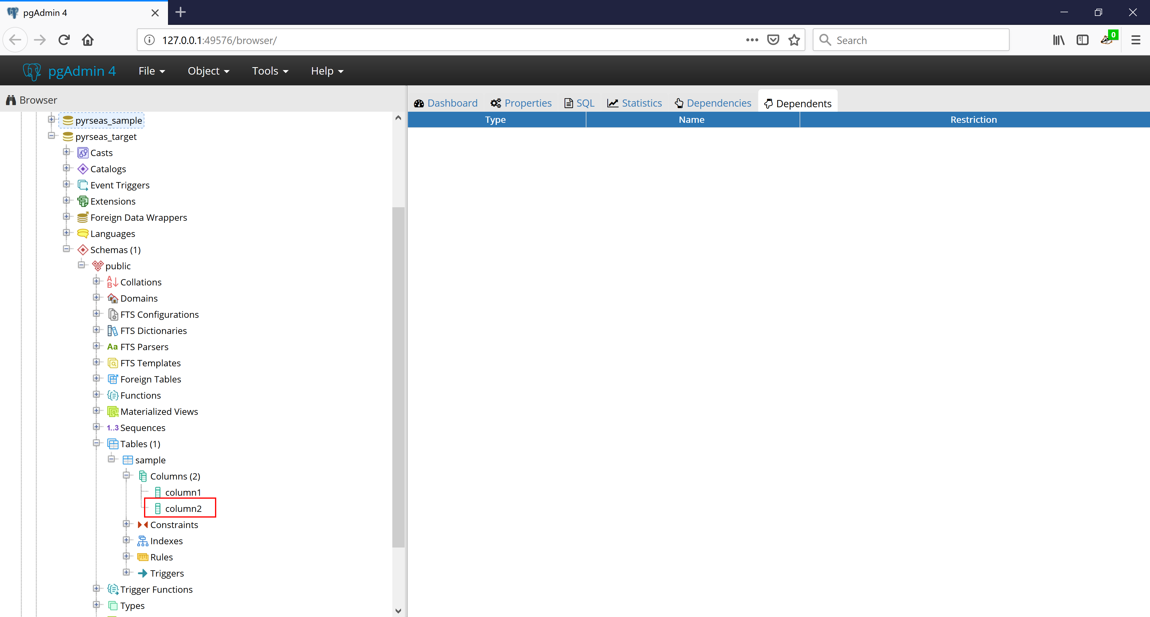This screenshot has height=617, width=1150.
Task: Click the Rules ruler icon
Action: click(x=143, y=557)
